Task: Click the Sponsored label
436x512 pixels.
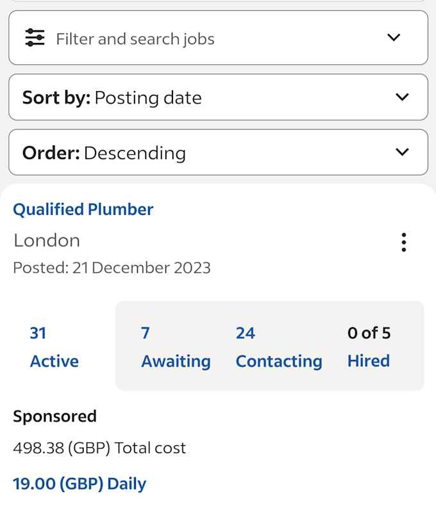Action: (x=55, y=416)
